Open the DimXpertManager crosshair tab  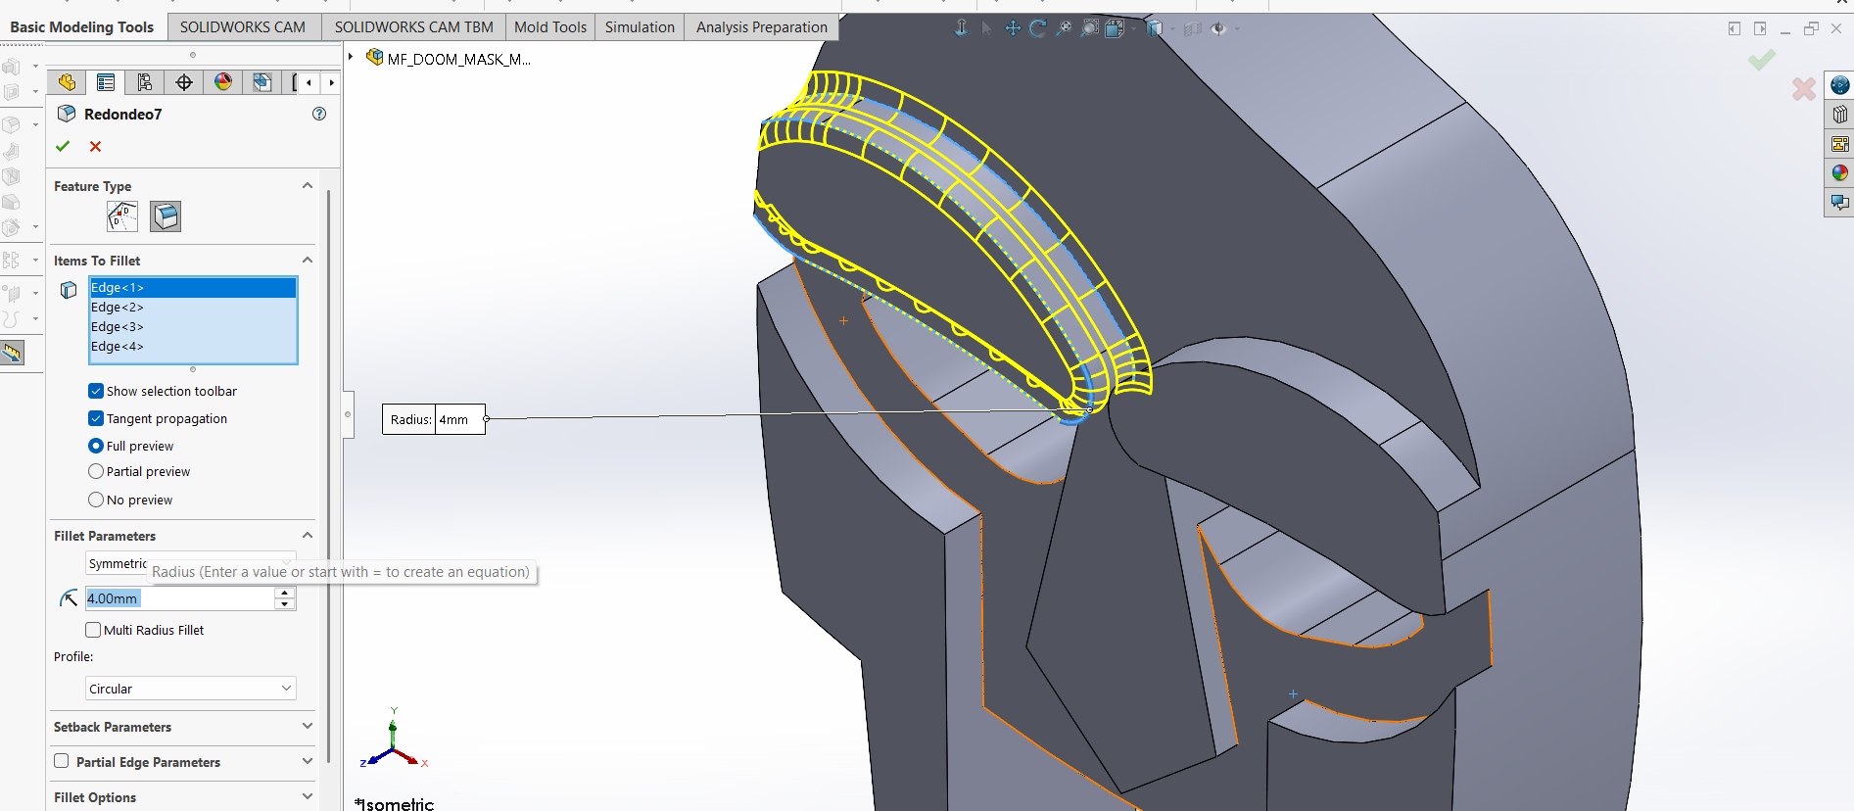[184, 82]
